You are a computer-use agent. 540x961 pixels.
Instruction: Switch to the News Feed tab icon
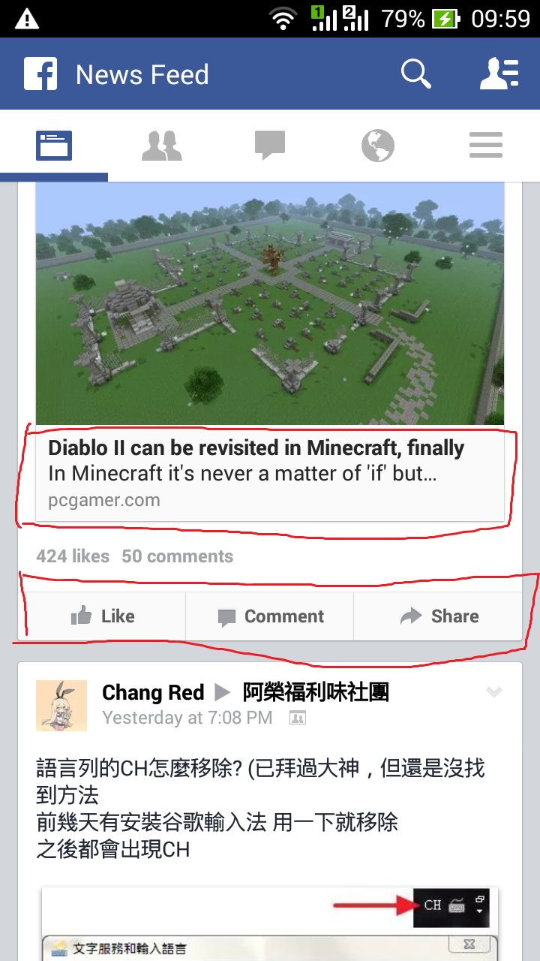tap(54, 146)
